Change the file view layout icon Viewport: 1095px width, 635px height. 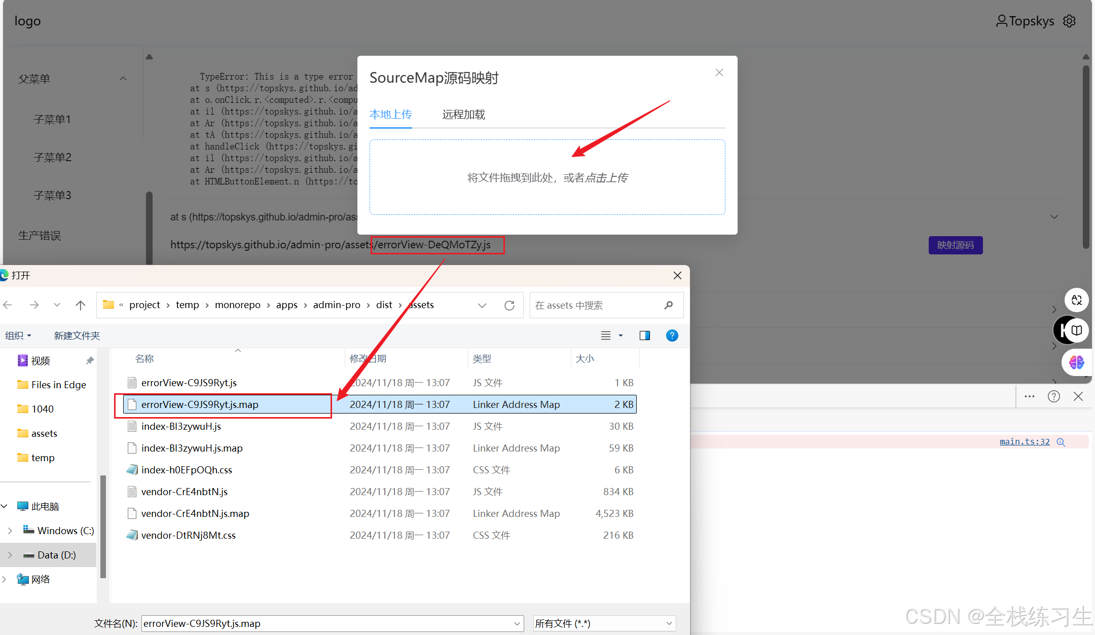tap(606, 335)
